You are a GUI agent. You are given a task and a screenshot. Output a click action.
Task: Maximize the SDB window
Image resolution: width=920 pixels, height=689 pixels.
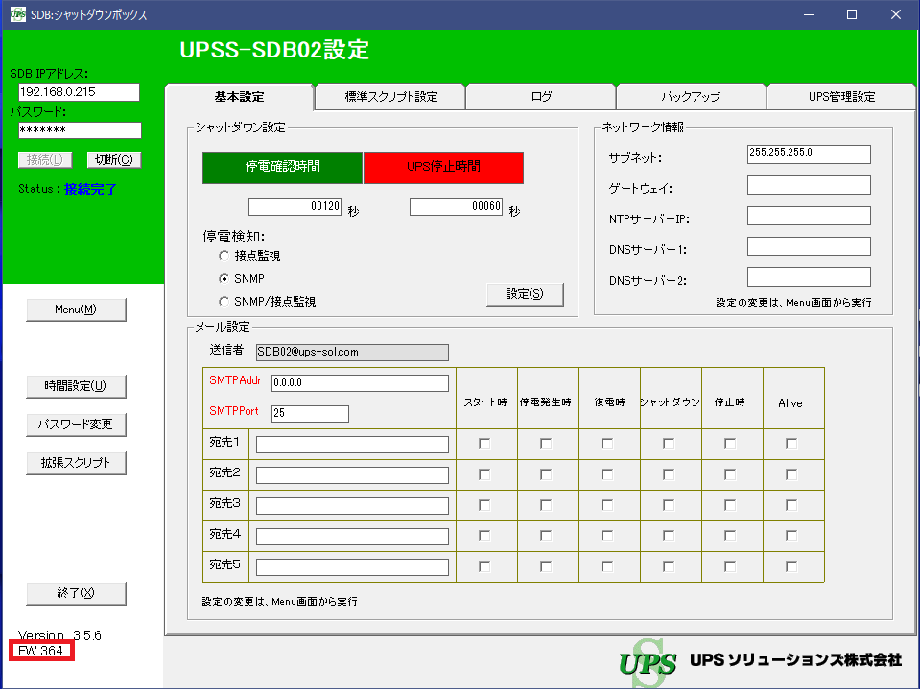pyautogui.click(x=852, y=14)
